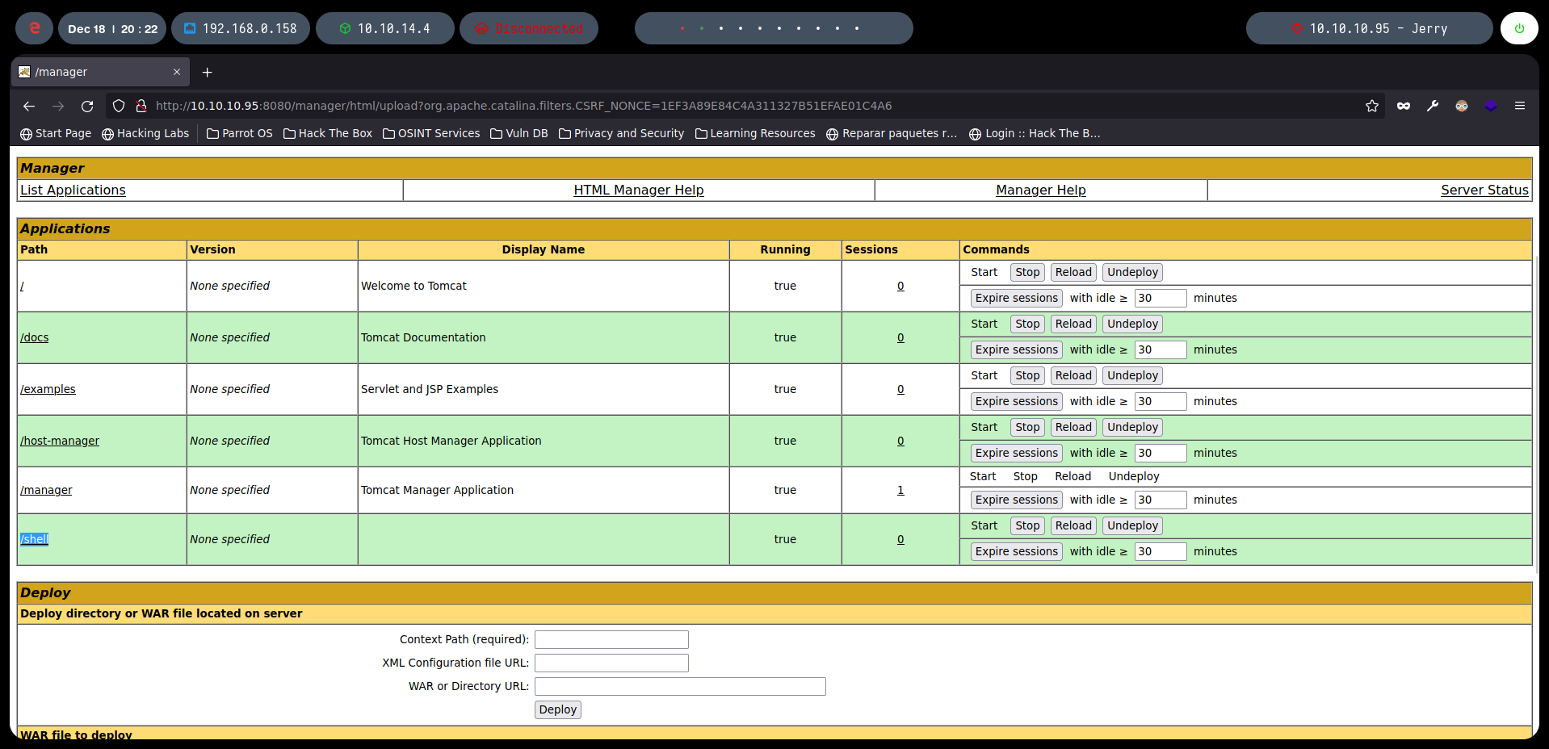Expire sessions for /manager application
Screen dimensions: 1549x749
tap(1016, 500)
